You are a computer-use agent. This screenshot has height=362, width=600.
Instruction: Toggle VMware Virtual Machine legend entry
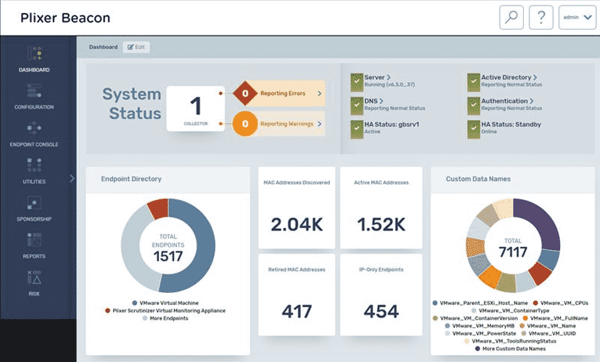pyautogui.click(x=165, y=303)
